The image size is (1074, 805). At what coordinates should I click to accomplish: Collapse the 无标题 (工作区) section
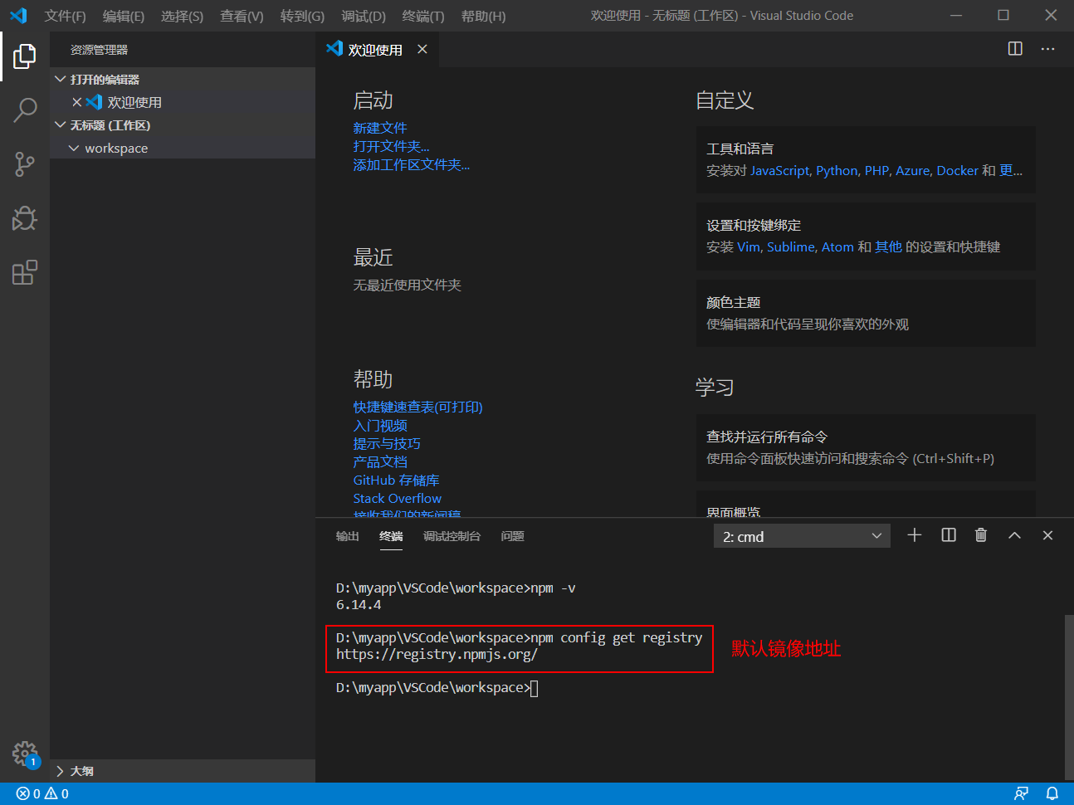point(183,125)
